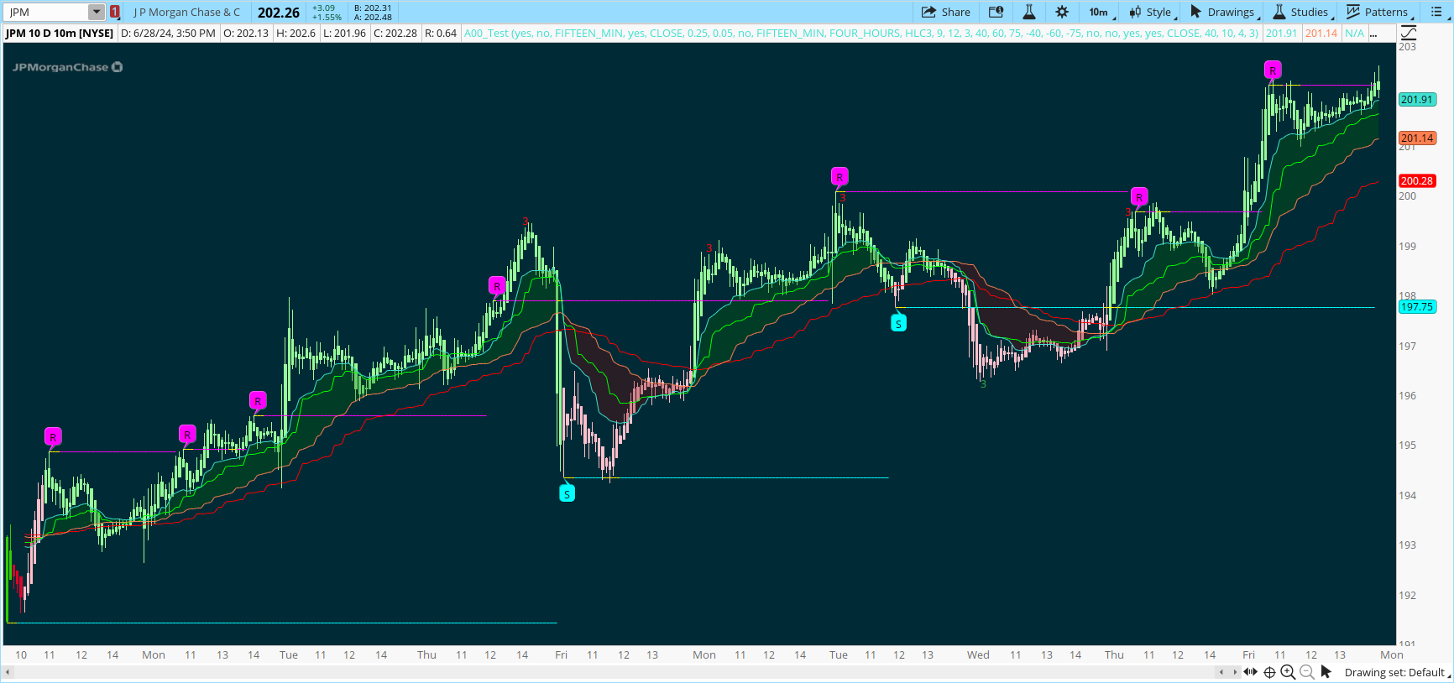Click the N/A study value
Screen dimensions: 1454x683
[1354, 34]
